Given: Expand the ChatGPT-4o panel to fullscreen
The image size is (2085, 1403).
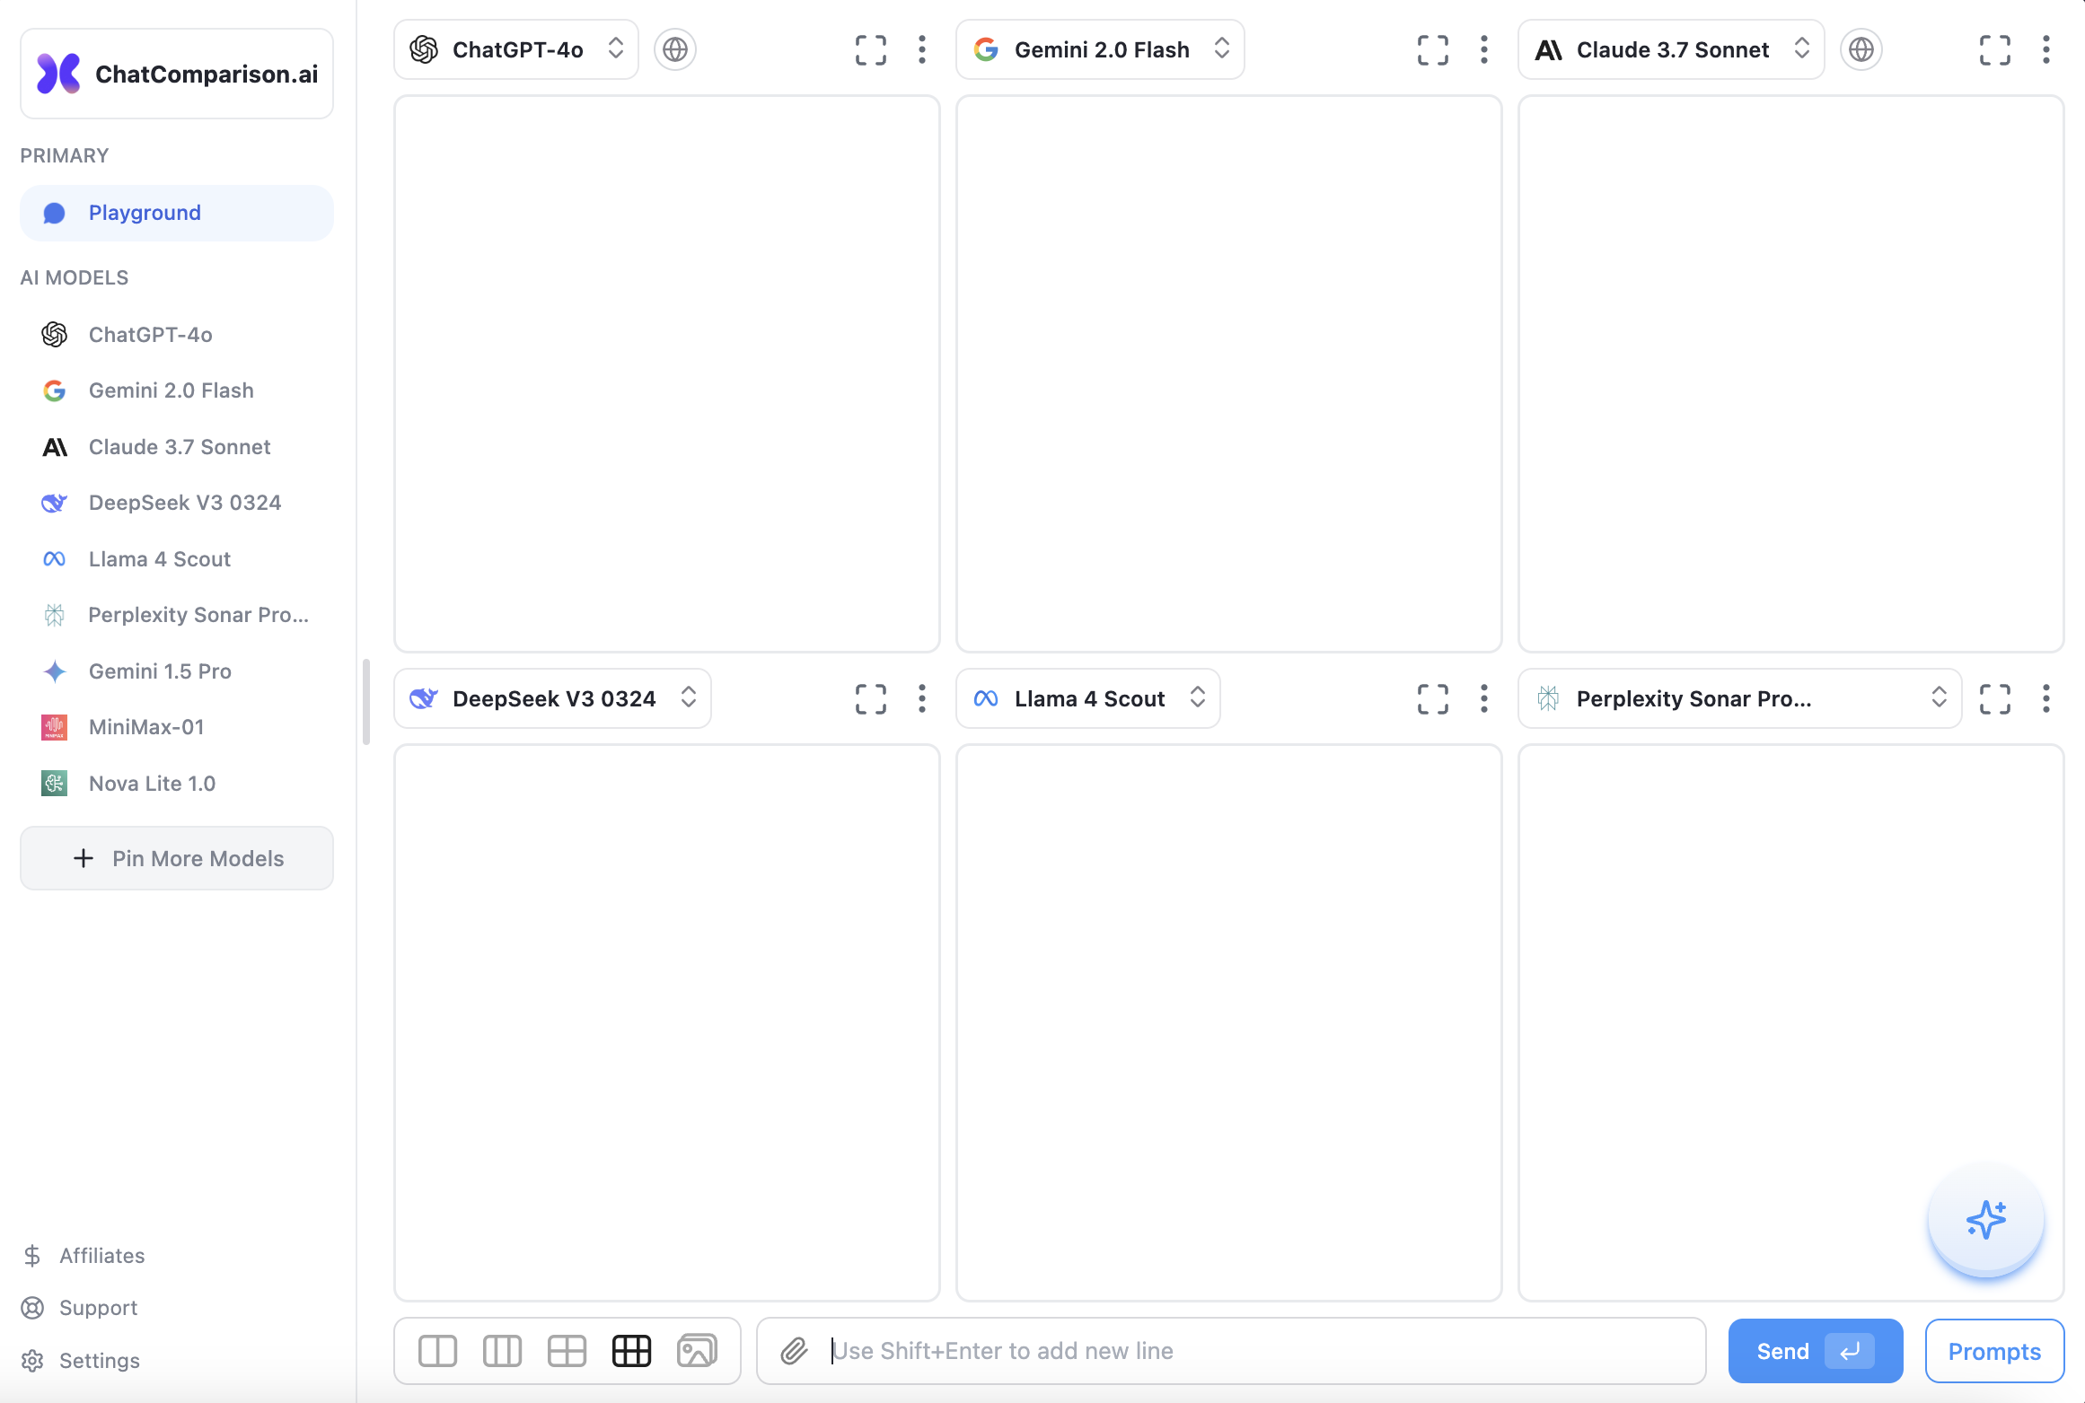Looking at the screenshot, I should tap(871, 50).
